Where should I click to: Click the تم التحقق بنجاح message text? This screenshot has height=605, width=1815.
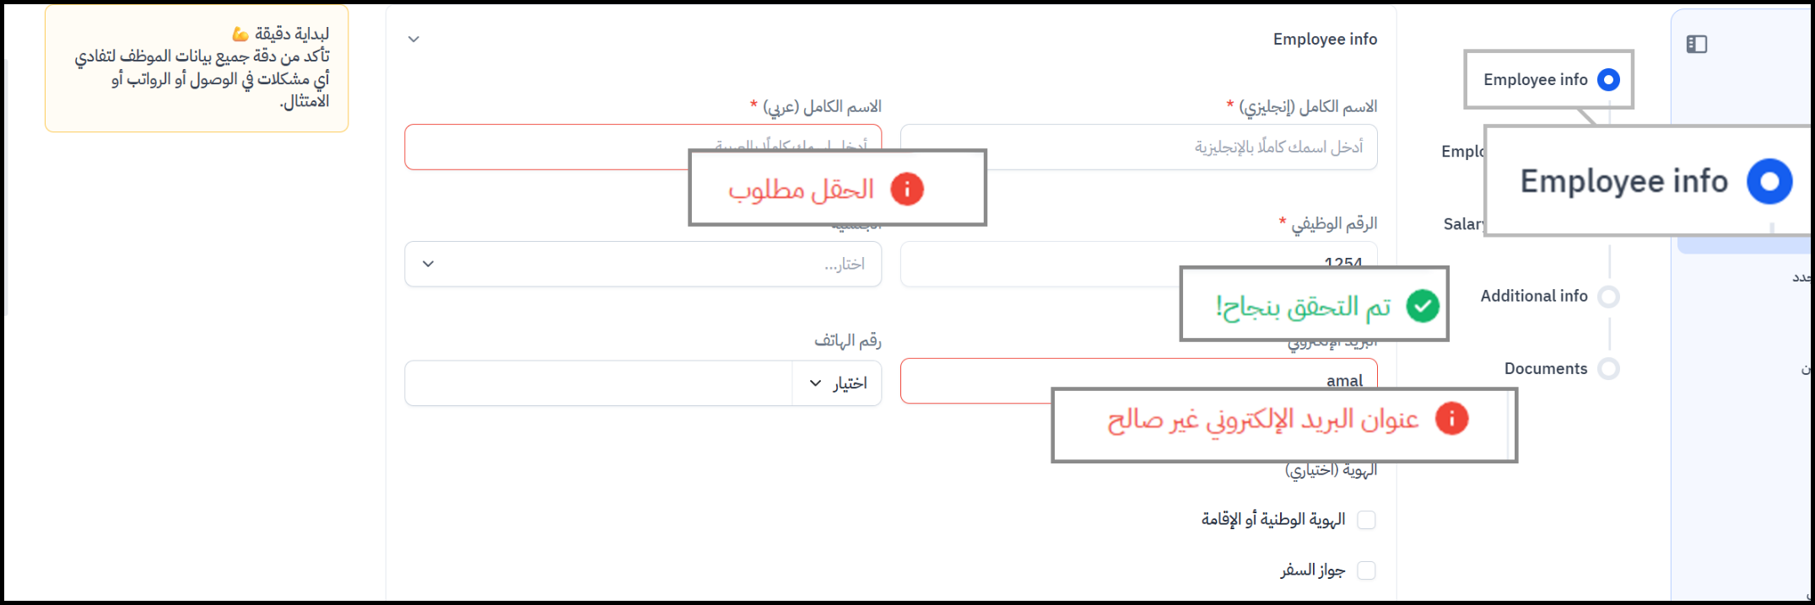(x=1303, y=307)
